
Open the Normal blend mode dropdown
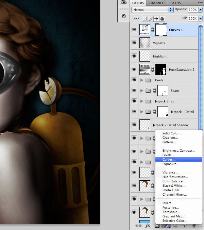[x=152, y=10]
